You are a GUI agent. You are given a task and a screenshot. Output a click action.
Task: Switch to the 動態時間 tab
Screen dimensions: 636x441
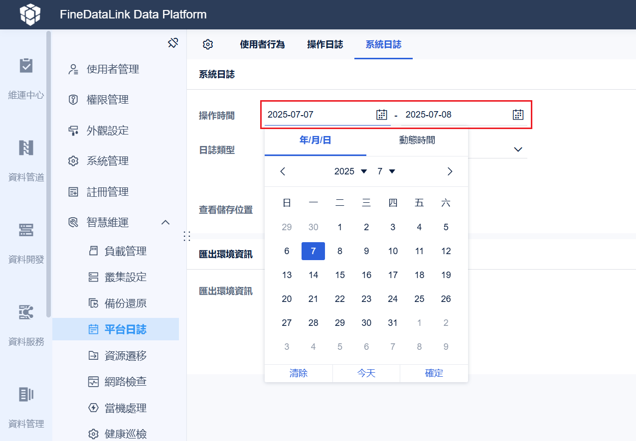pyautogui.click(x=417, y=141)
